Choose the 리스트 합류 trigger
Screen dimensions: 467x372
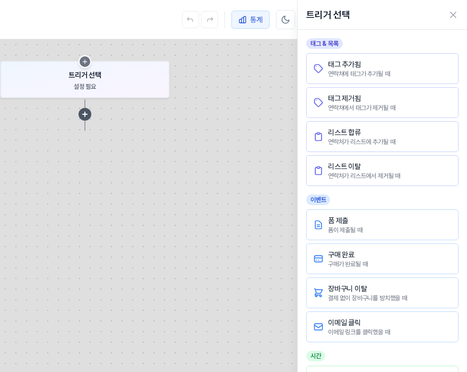382,137
